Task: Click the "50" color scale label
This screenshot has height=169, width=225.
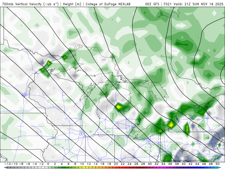Action: (x=217, y=164)
